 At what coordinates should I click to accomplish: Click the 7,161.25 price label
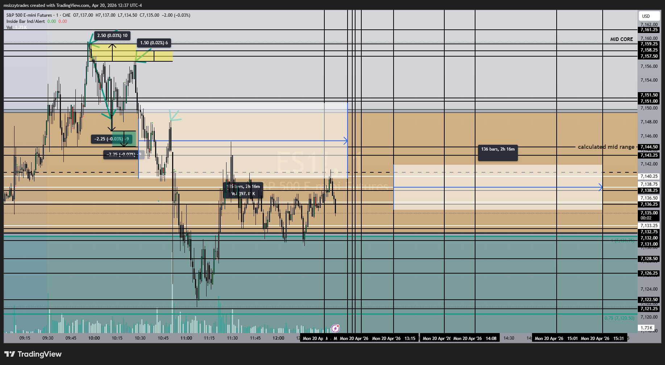(649, 30)
